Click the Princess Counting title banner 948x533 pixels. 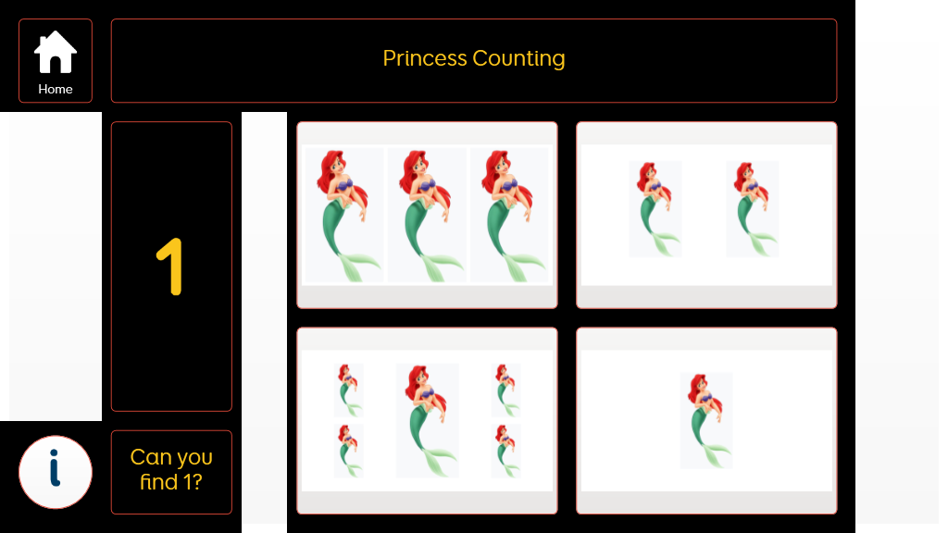click(x=474, y=60)
